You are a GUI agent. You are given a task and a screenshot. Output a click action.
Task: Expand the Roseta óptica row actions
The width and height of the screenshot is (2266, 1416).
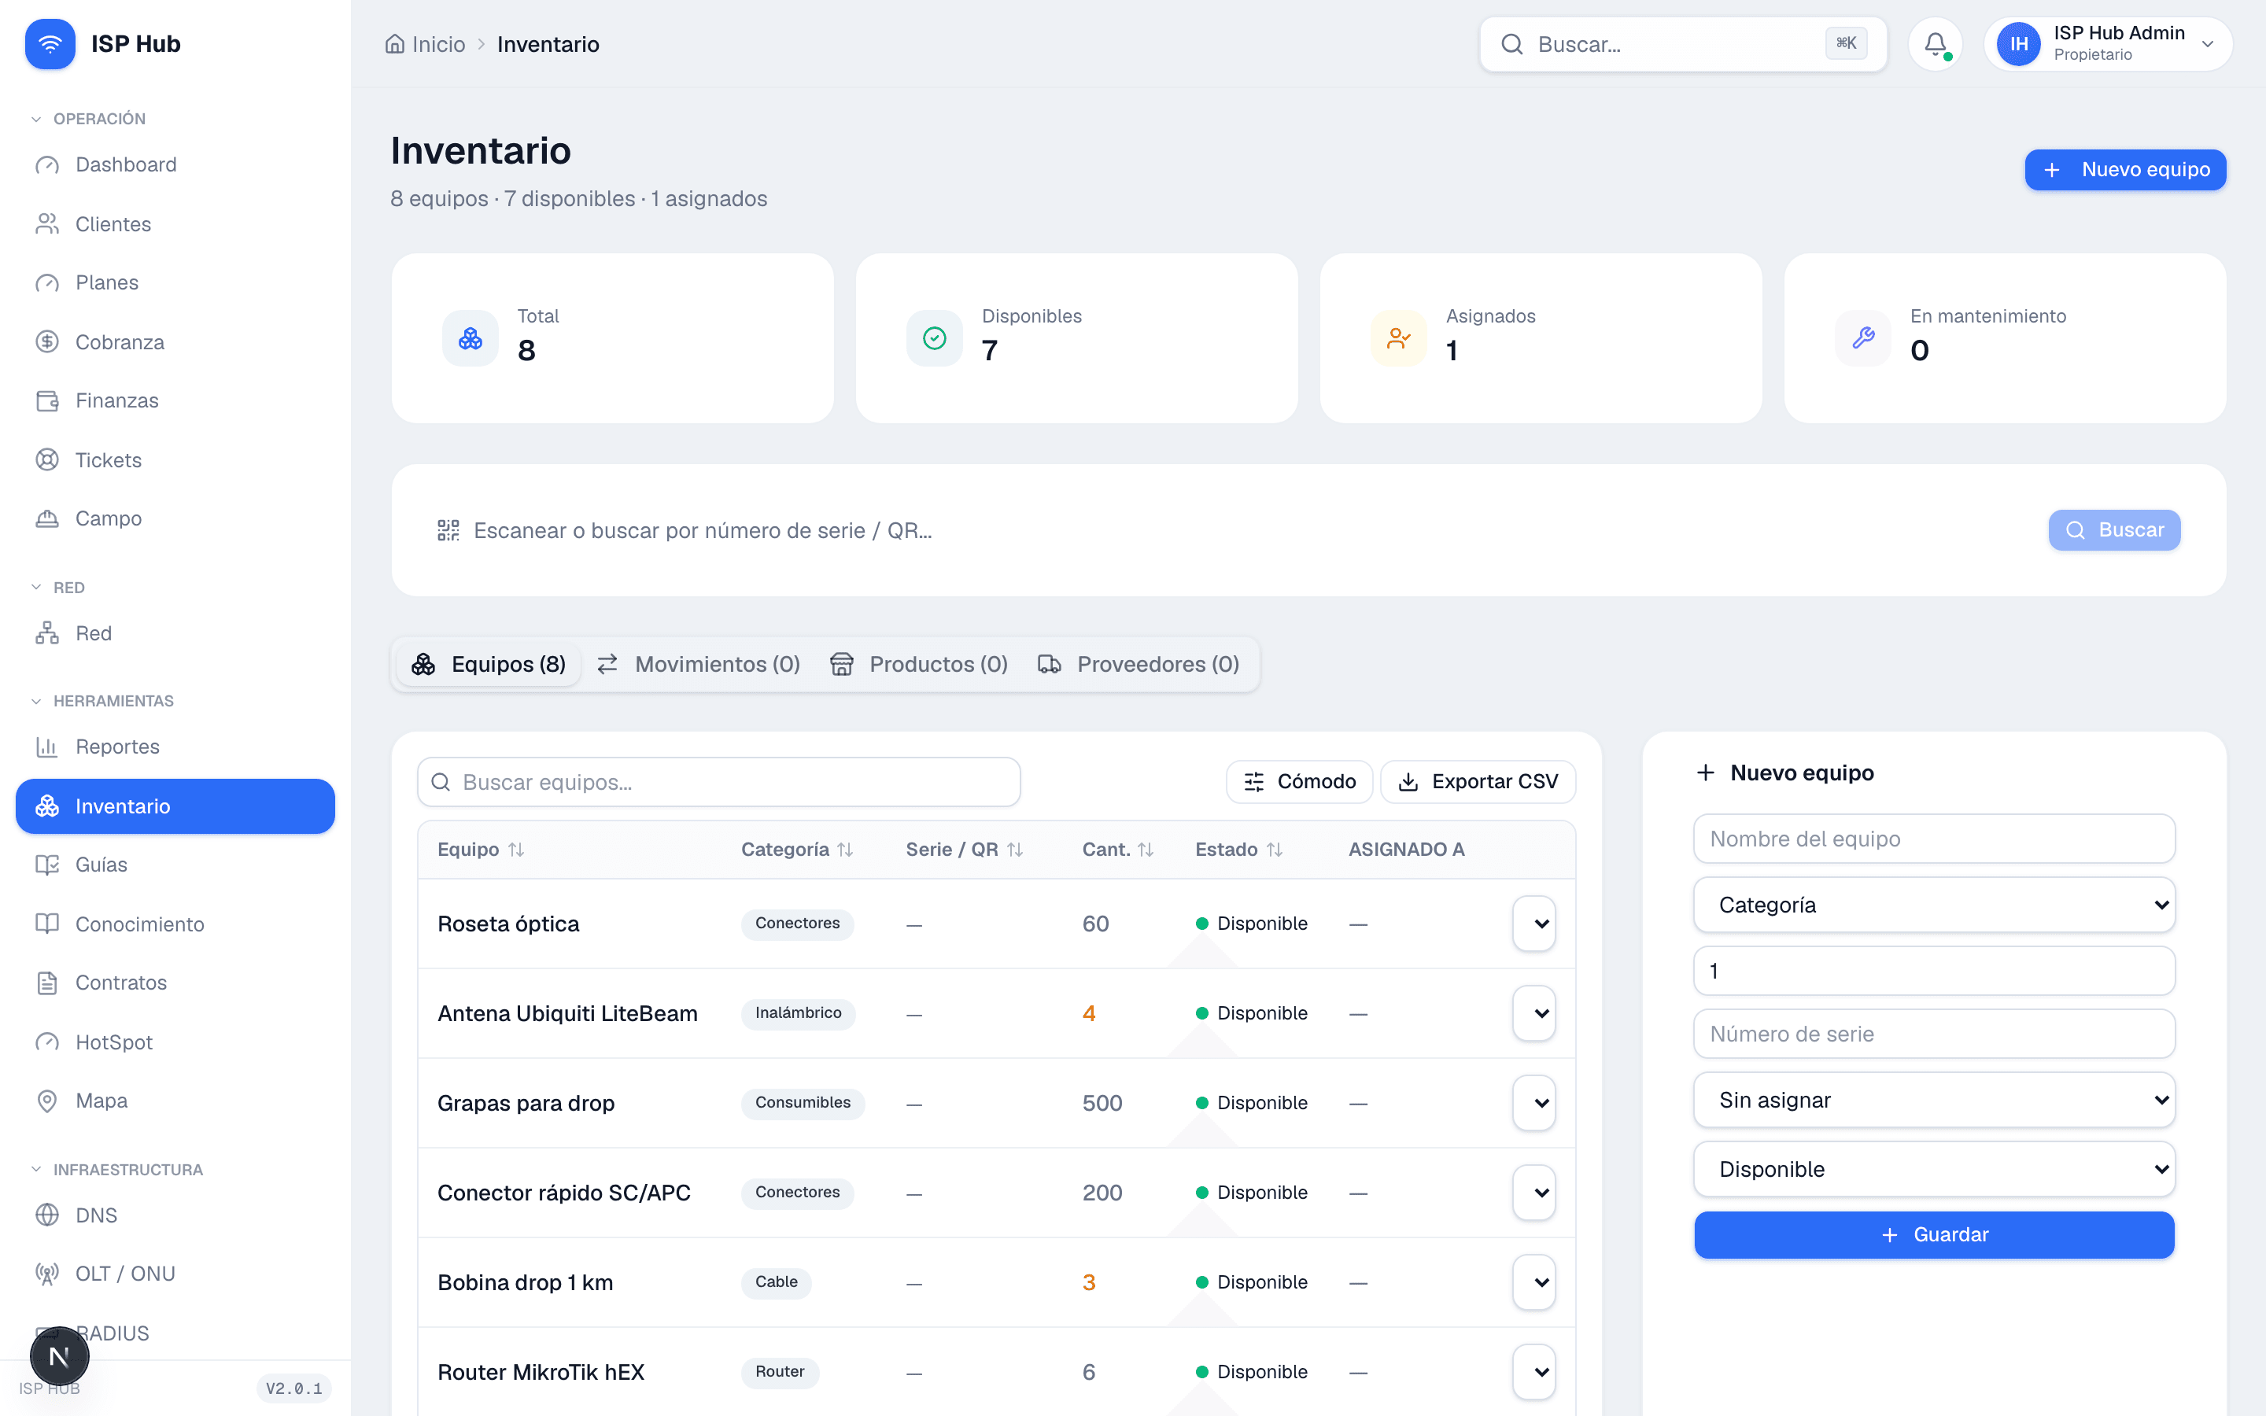pos(1533,924)
